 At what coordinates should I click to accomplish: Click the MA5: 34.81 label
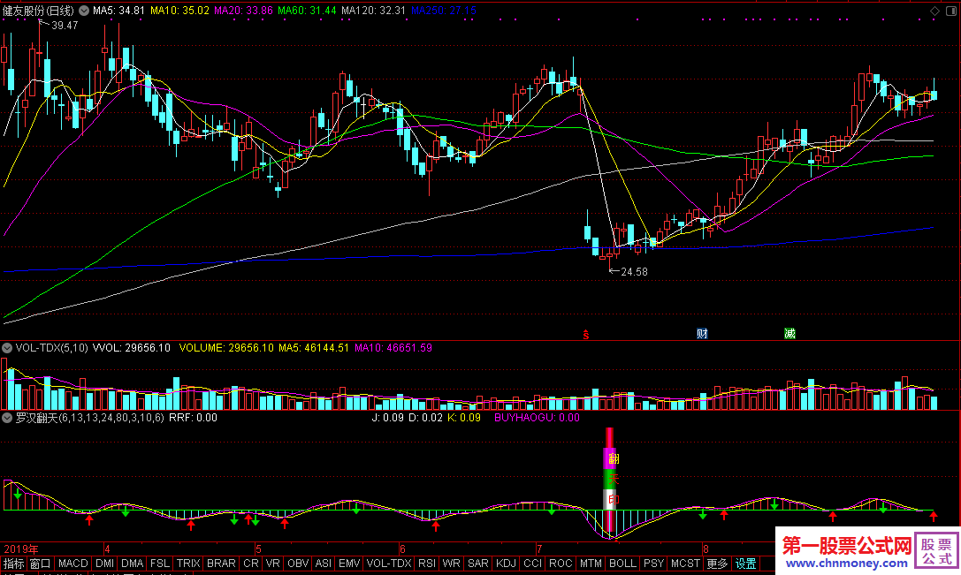click(118, 11)
